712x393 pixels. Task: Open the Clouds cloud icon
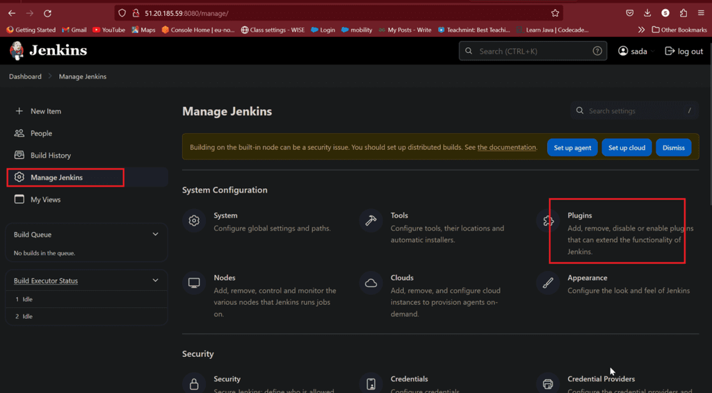pos(371,283)
